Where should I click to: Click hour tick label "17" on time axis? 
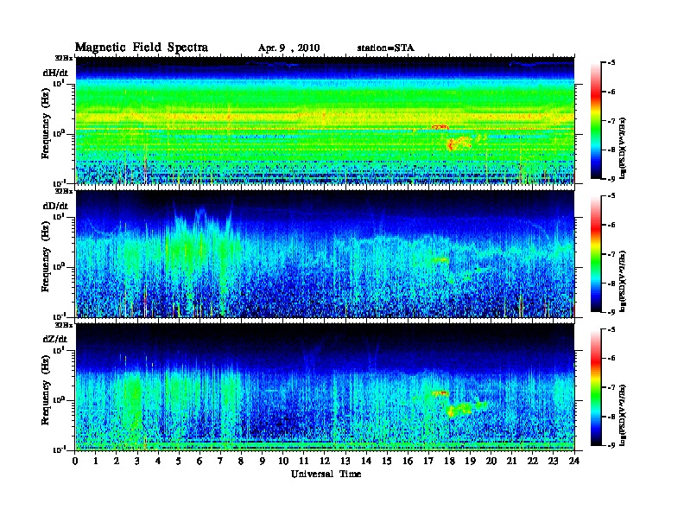[x=429, y=462]
